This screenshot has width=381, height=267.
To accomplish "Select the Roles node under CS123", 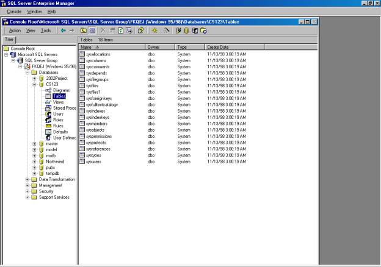I will 58,119.
